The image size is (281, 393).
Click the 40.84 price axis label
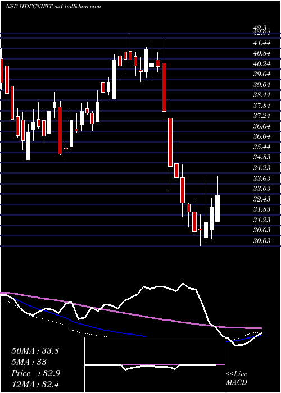[262, 54]
